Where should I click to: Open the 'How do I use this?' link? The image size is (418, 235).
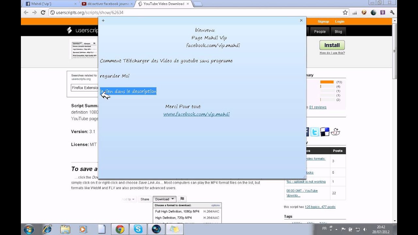[x=332, y=53]
